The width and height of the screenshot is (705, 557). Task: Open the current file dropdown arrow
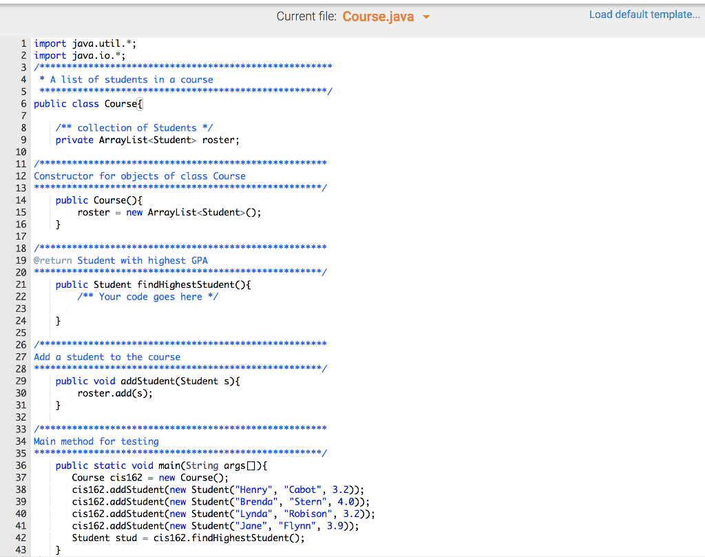425,17
